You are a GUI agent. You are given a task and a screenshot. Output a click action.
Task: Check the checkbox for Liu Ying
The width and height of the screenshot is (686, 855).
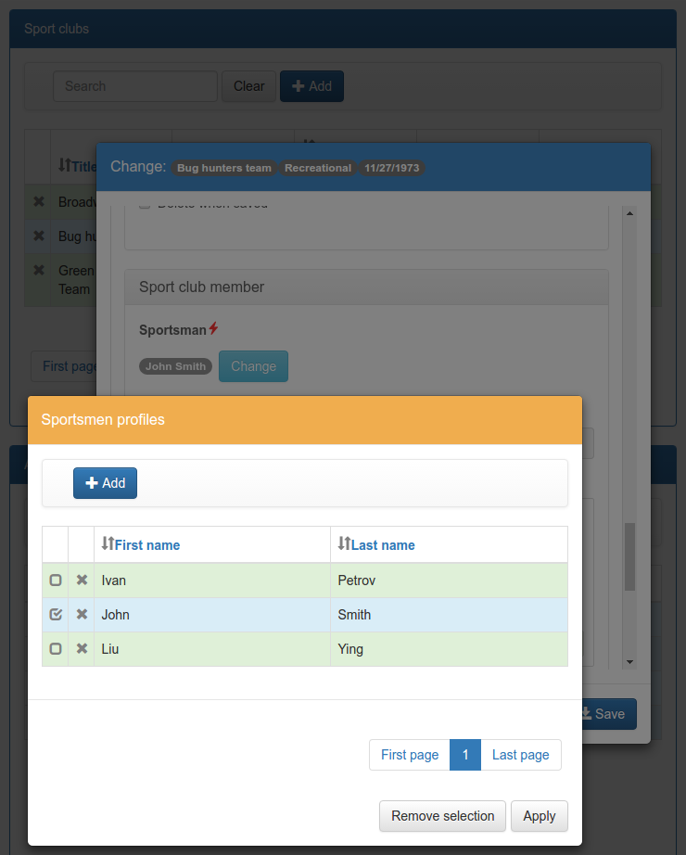pos(56,649)
